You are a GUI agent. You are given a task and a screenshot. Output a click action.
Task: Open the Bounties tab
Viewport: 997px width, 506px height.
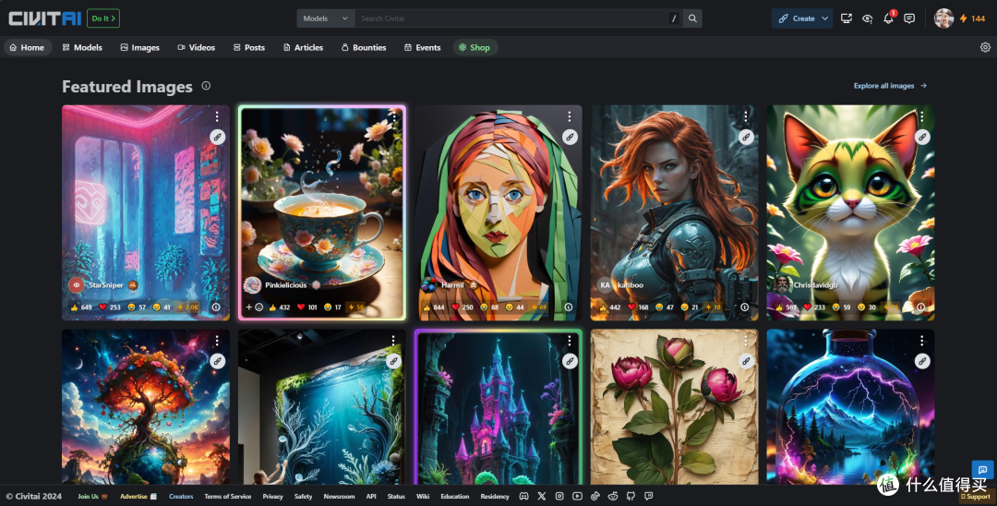tap(364, 47)
